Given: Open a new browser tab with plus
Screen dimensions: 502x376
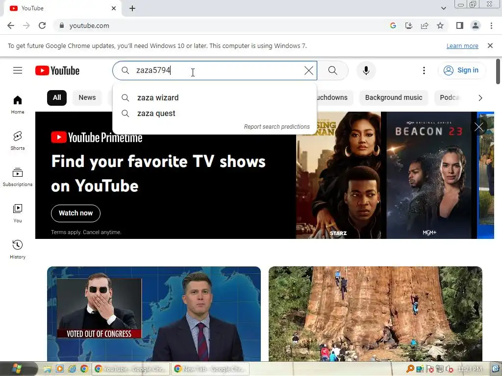Looking at the screenshot, I should (x=132, y=8).
